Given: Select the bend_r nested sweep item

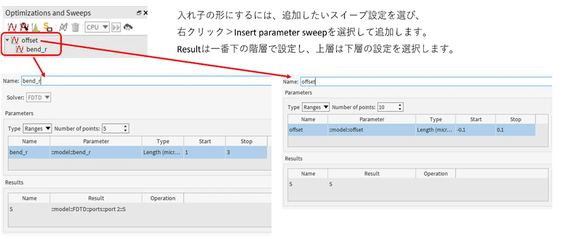Looking at the screenshot, I should tap(37, 49).
